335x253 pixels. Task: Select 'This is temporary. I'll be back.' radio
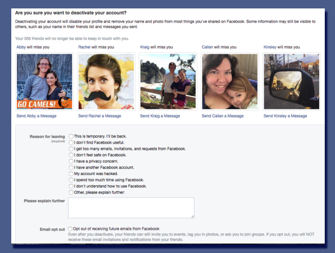click(x=71, y=136)
